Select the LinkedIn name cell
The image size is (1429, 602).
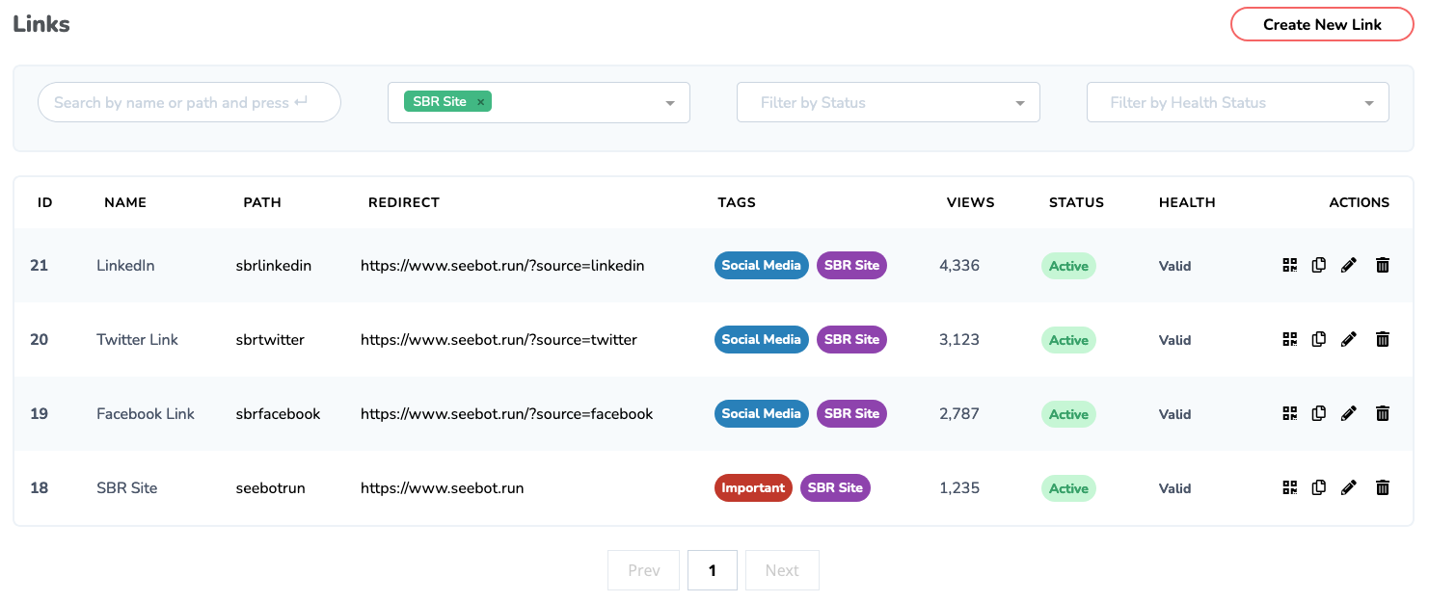coord(125,265)
